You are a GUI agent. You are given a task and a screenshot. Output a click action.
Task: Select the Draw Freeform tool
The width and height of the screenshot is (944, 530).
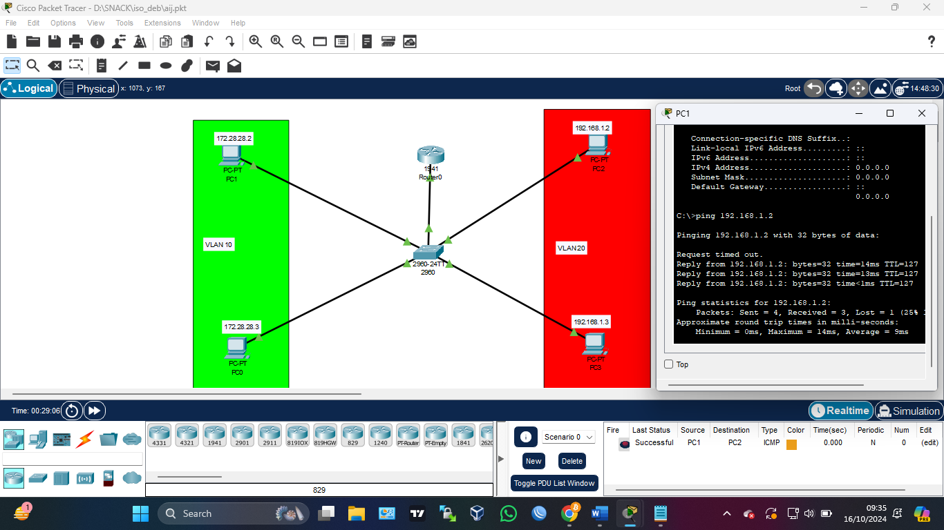point(187,66)
